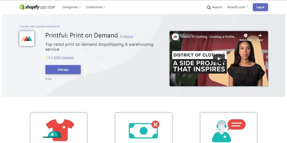The width and height of the screenshot is (287, 143).
Task: Click the Shopify app store logo
Action: tap(37, 7)
